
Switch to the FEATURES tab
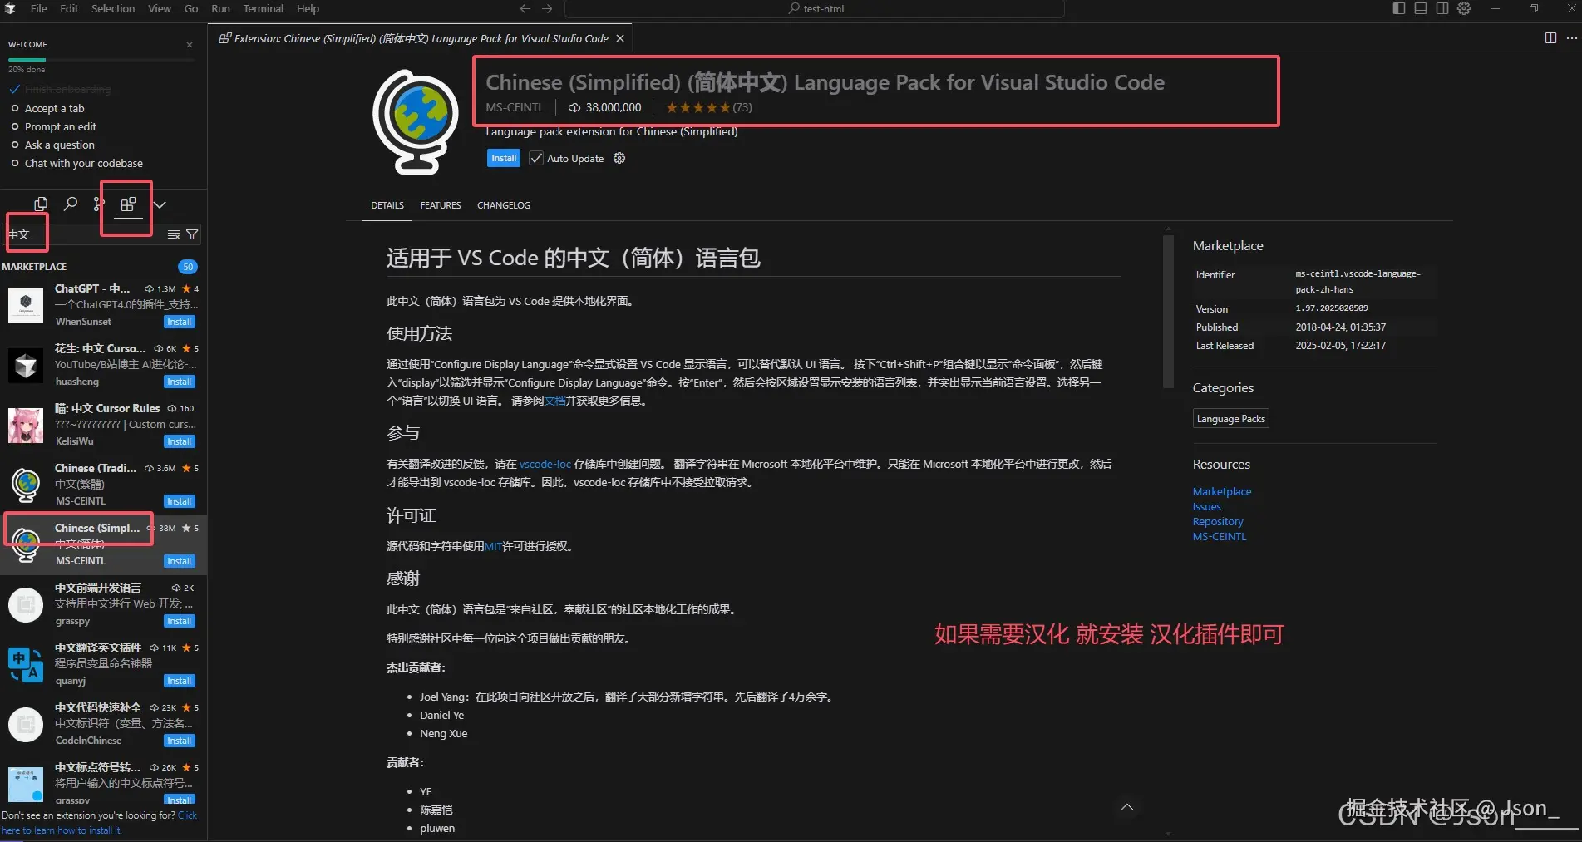click(441, 205)
